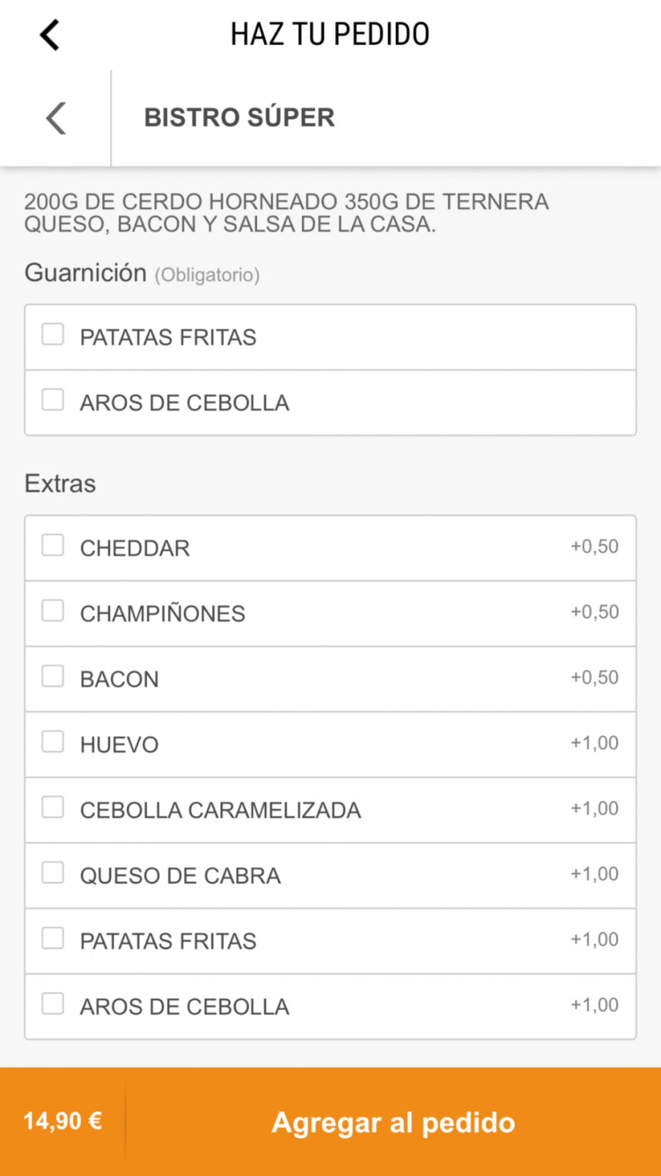
Task: Click the burger ingredients description text
Action: (x=286, y=213)
